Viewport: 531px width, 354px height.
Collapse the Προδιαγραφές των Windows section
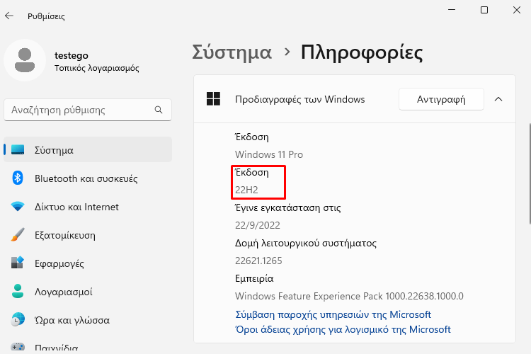[498, 99]
